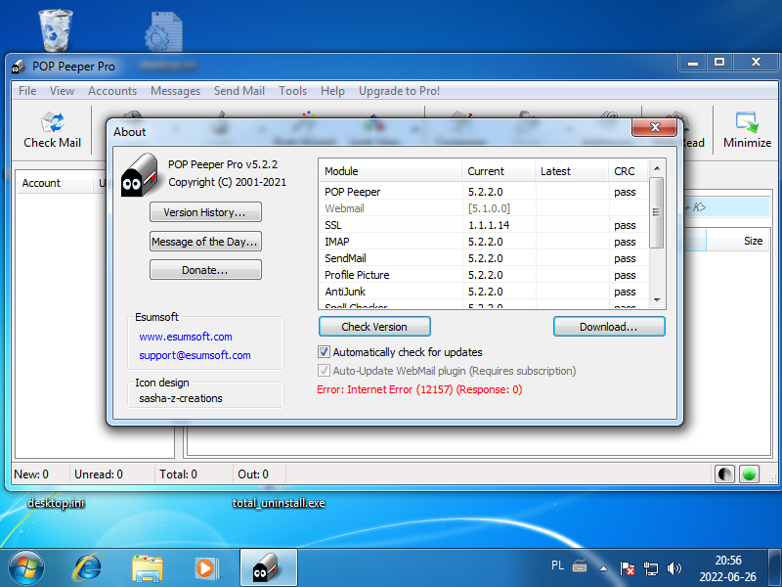Image resolution: width=782 pixels, height=587 pixels.
Task: Click the Download... button
Action: [x=609, y=327]
